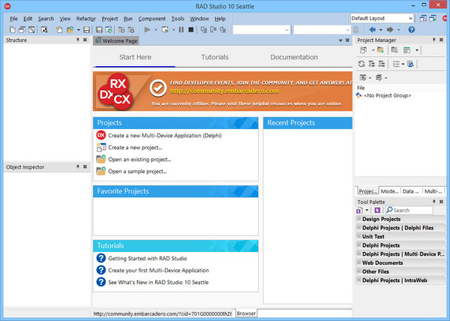Viewport: 450px width, 321px height.
Task: Click the back arrow navigation icon
Action: click(372, 30)
